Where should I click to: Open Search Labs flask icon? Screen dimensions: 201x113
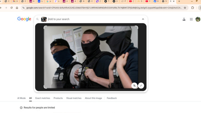coord(184,19)
